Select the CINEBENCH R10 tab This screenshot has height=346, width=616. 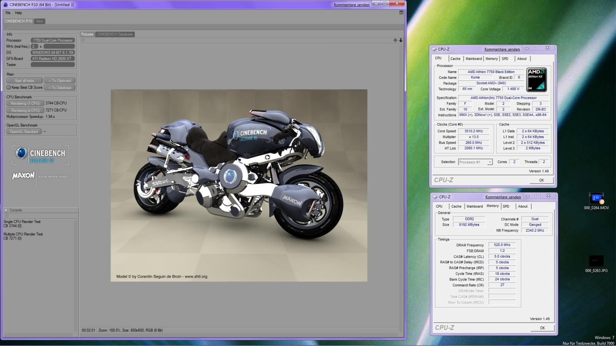pyautogui.click(x=18, y=21)
